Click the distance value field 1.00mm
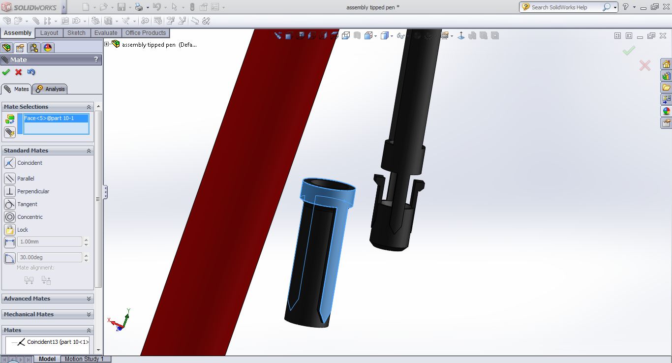672x363 pixels. 50,242
